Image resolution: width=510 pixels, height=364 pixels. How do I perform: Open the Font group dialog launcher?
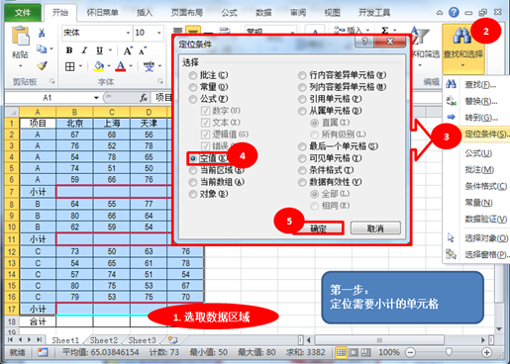click(x=160, y=81)
